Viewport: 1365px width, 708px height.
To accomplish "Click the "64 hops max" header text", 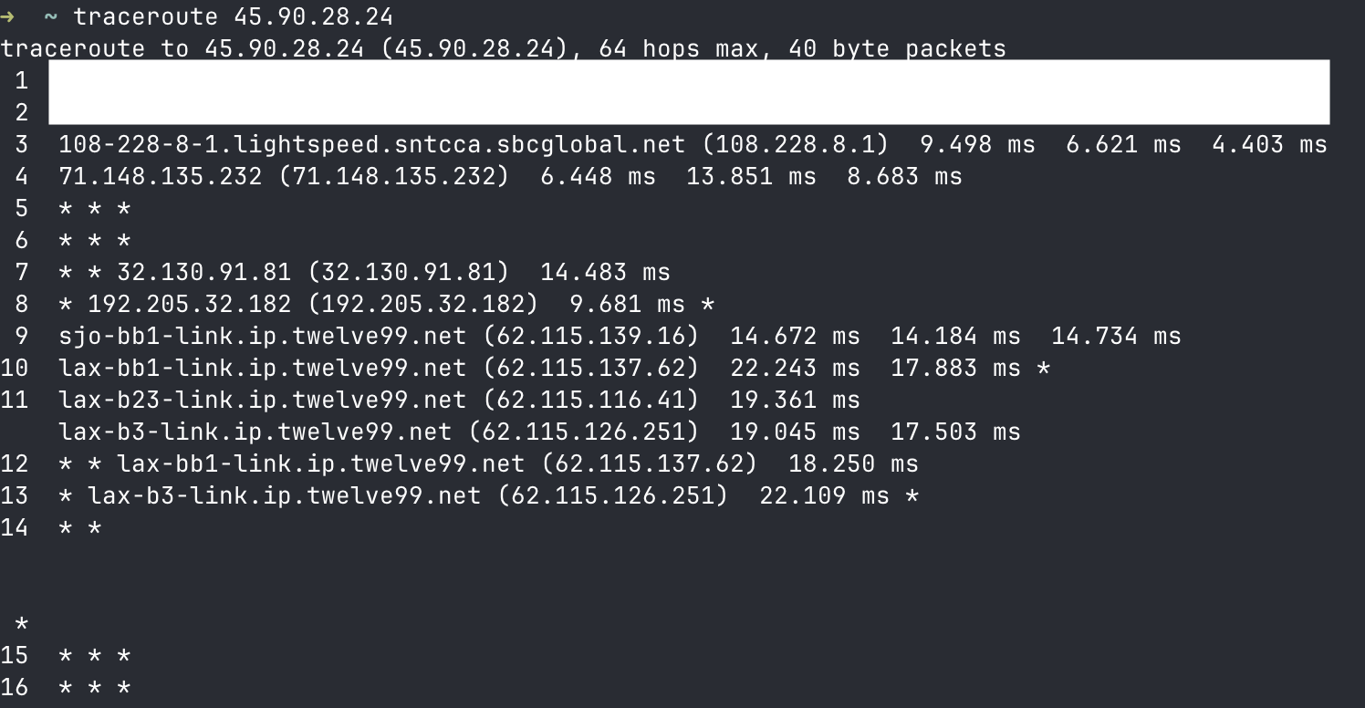I will click(x=678, y=48).
